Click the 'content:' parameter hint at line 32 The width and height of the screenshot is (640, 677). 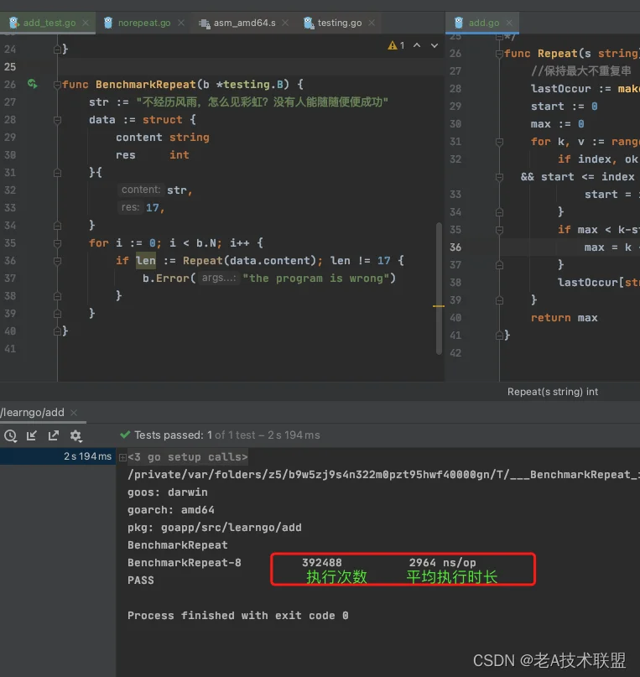click(141, 190)
